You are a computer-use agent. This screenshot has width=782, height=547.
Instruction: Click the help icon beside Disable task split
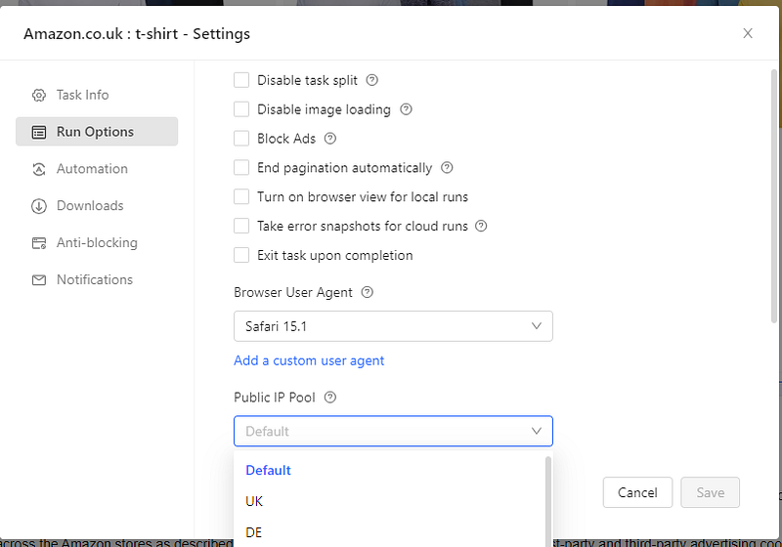click(372, 80)
